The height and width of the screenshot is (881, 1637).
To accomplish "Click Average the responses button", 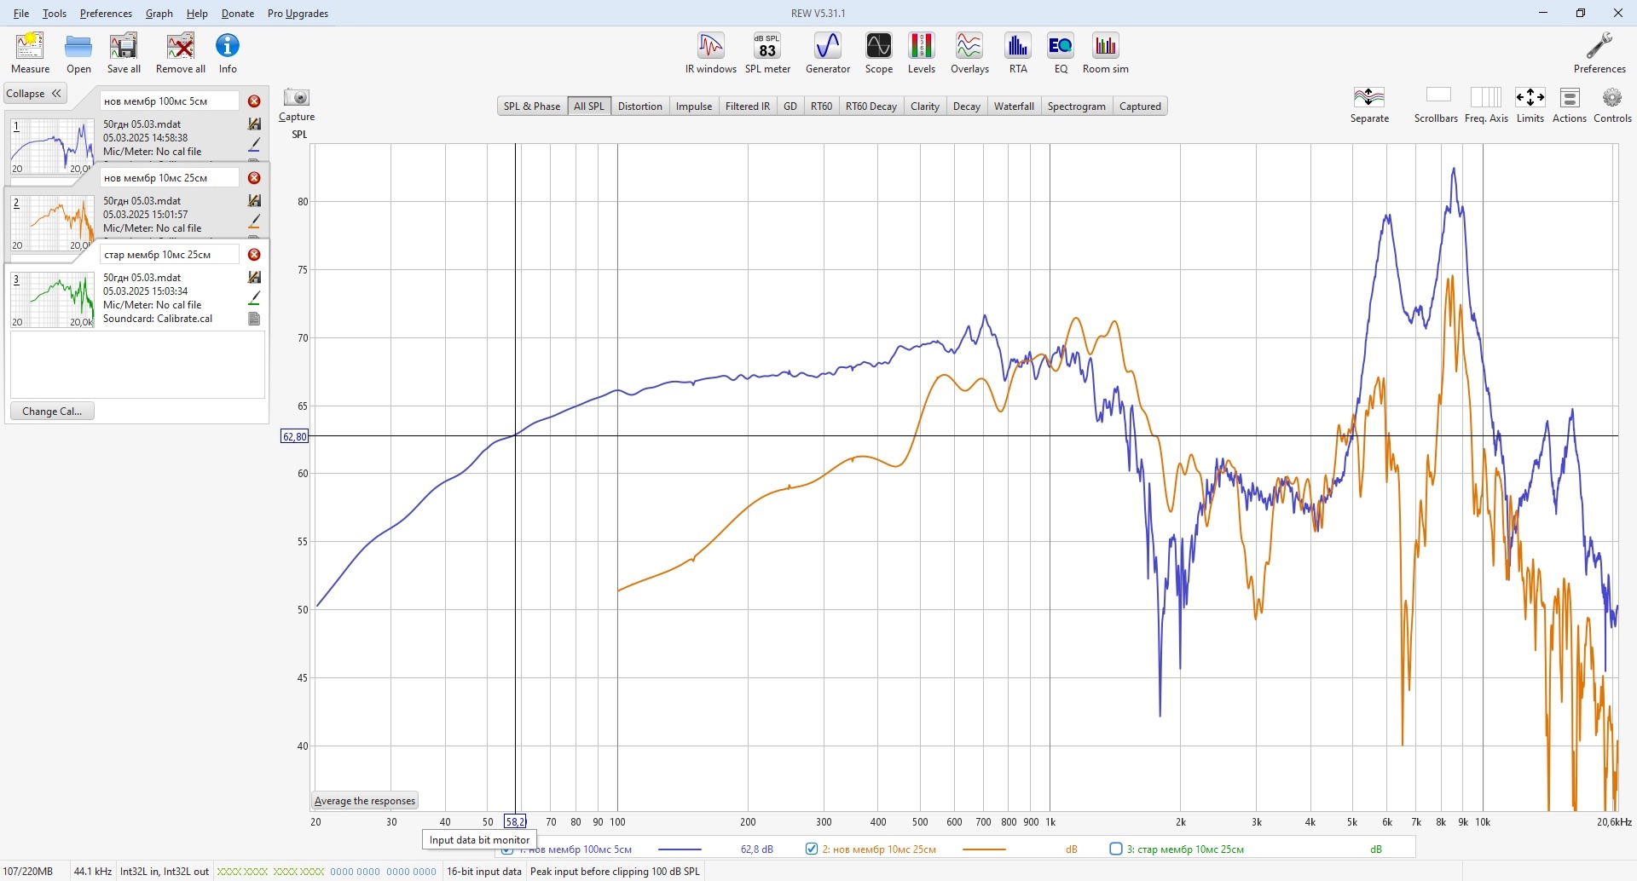I will click(365, 801).
